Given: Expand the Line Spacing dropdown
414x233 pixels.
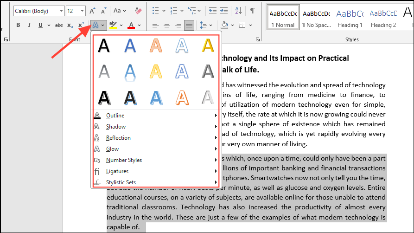Looking at the screenshot, I should point(211,25).
